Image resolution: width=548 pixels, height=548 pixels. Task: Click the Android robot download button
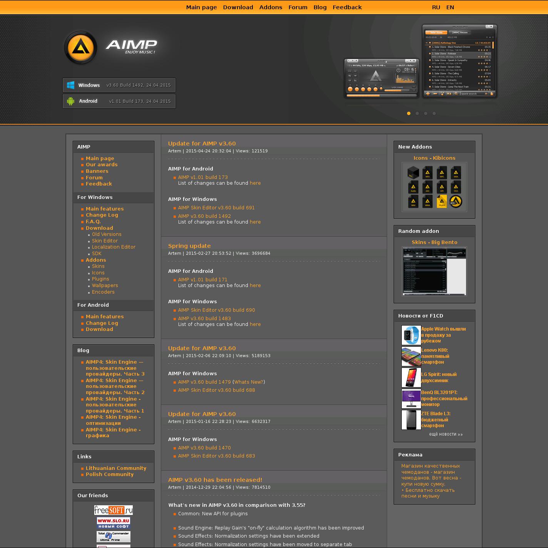click(x=119, y=101)
